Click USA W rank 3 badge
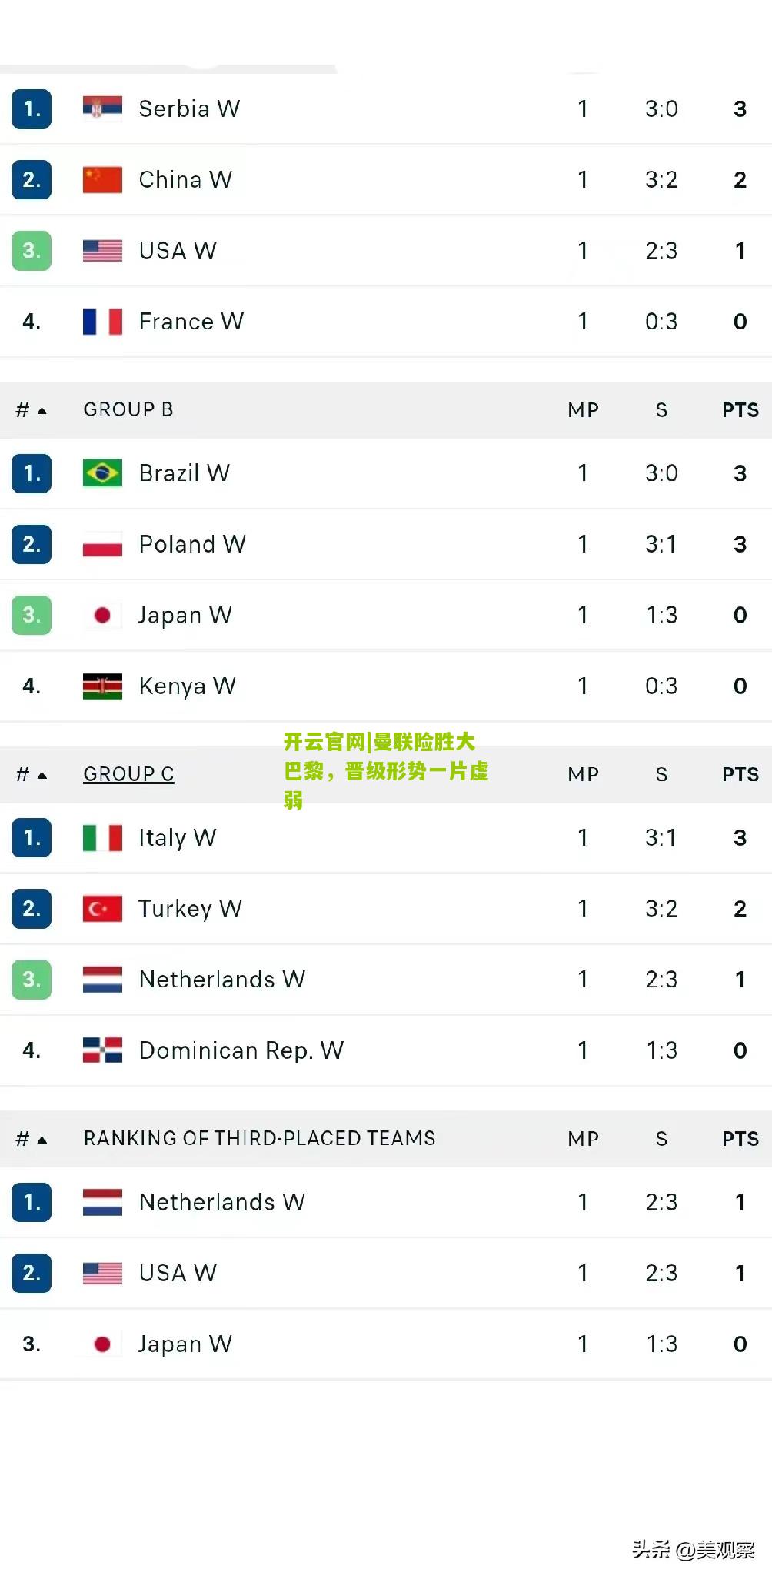Screen dimensions: 772x1576 point(32,250)
